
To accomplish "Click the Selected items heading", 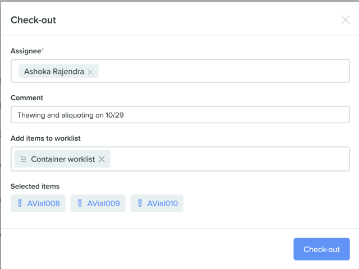I will click(35, 186).
